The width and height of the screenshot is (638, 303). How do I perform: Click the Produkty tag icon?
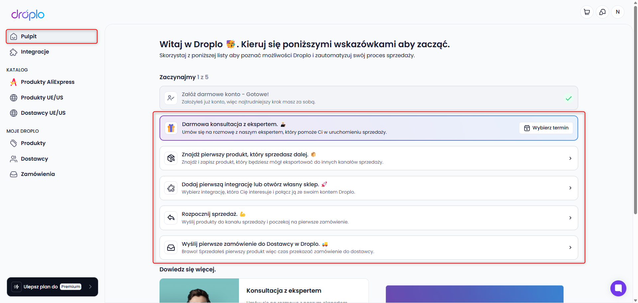click(x=14, y=143)
